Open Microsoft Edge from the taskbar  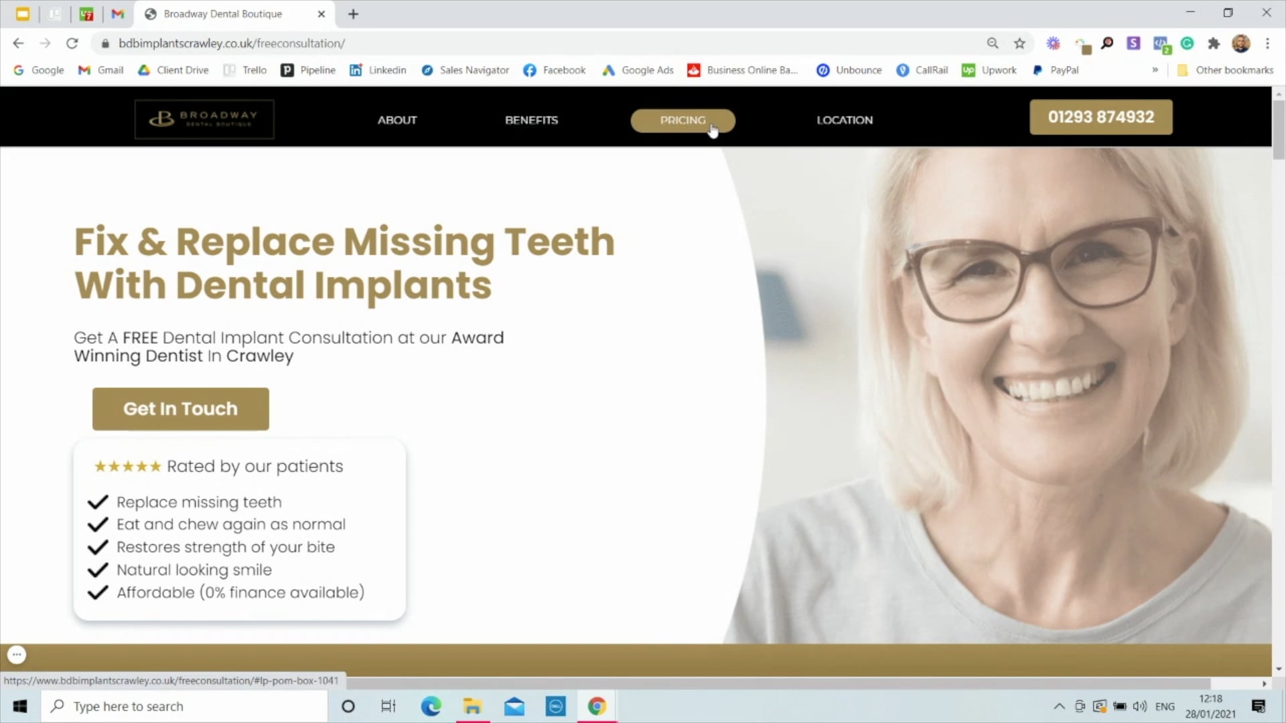431,706
